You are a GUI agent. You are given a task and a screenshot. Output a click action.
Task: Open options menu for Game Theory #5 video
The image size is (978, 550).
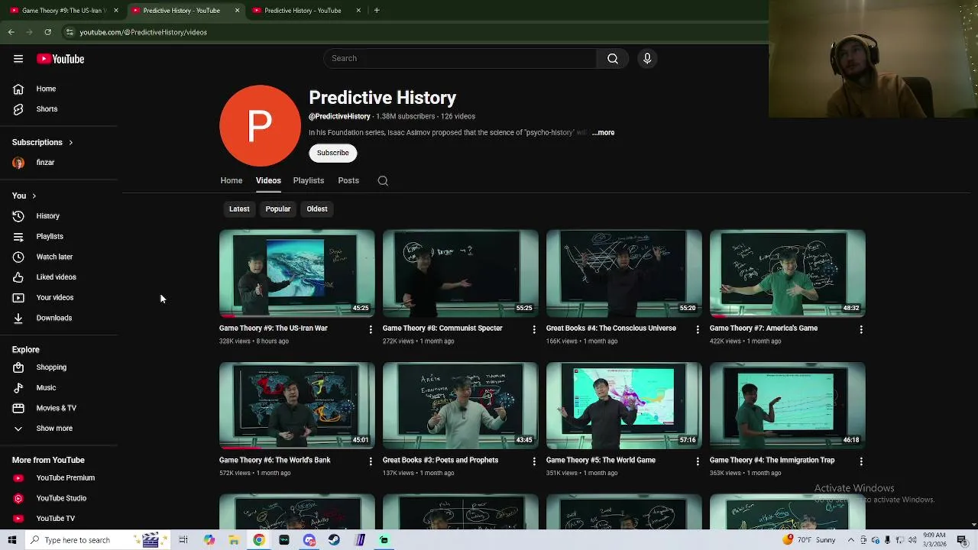tap(698, 461)
